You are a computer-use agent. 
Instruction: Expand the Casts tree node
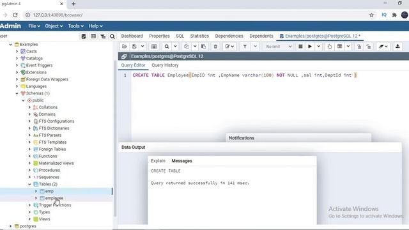click(x=17, y=51)
